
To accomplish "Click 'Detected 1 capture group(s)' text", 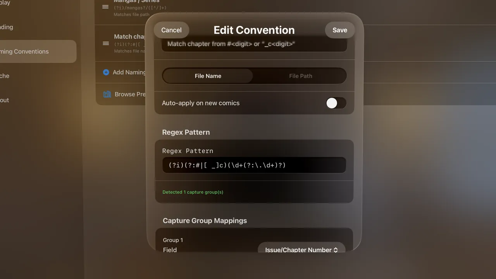I will tap(193, 192).
